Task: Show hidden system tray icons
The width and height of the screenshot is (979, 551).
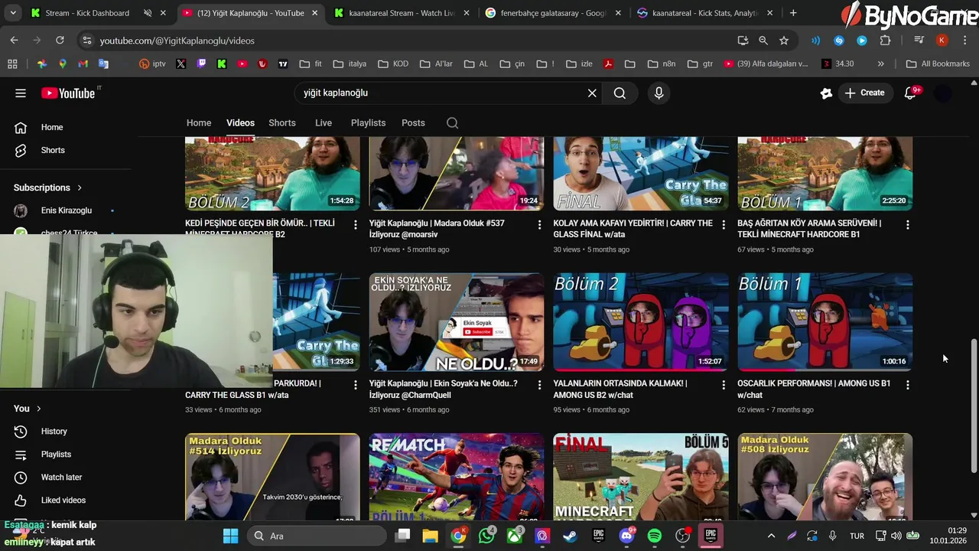Action: point(771,536)
